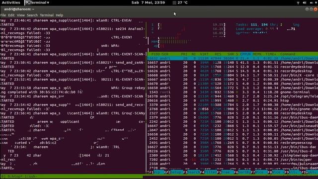Click the 23:53:58 WPA Group rekey log line
The height and width of the screenshot is (179, 318).
pyautogui.click(x=73, y=88)
